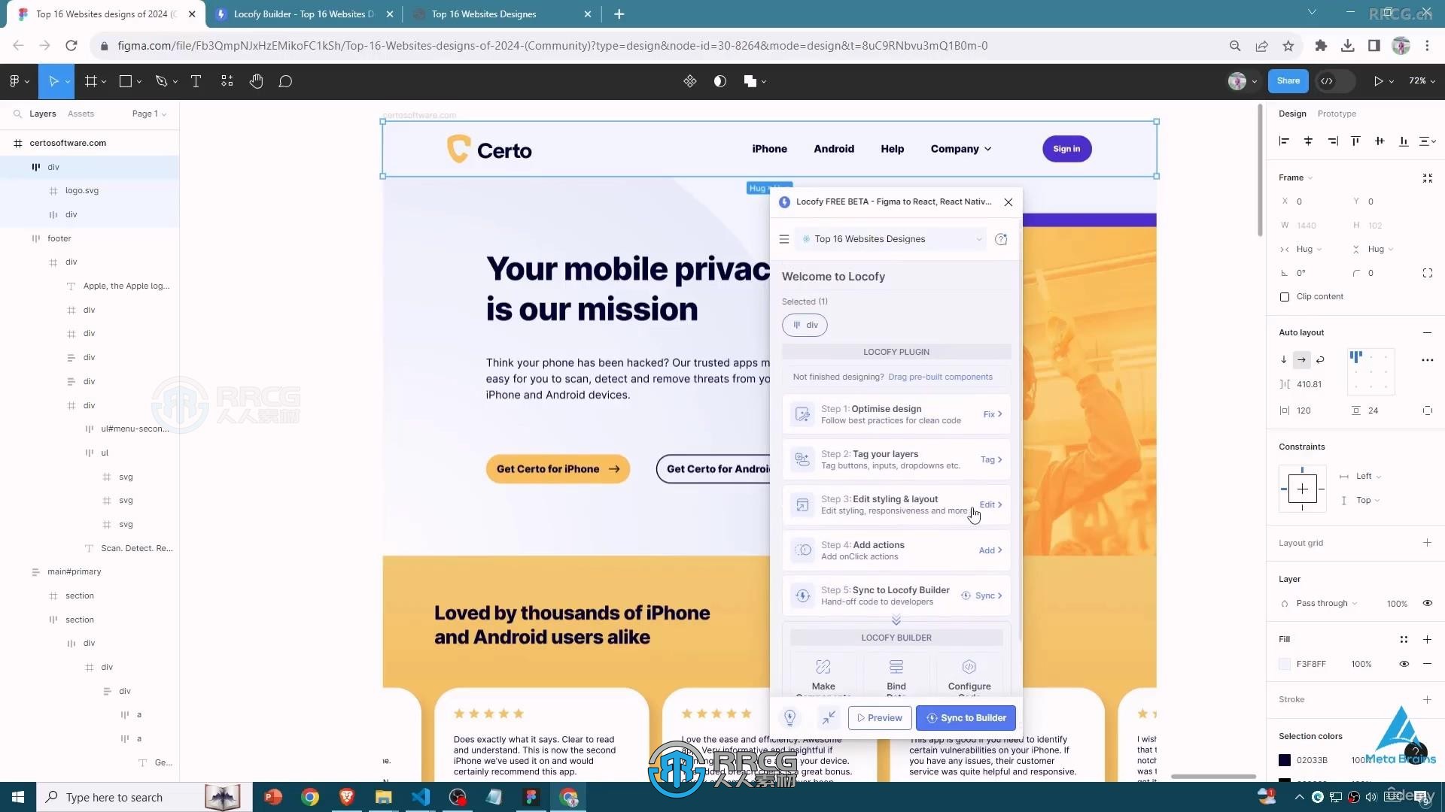
Task: Open the Page 1 dropdown
Action: pos(149,114)
